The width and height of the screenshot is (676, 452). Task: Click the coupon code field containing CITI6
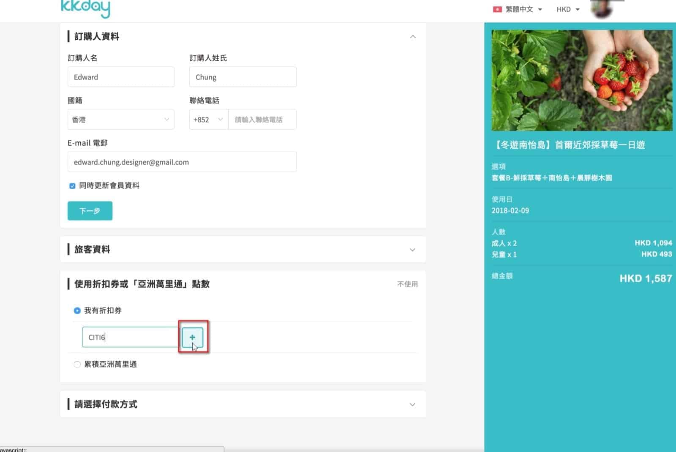click(130, 337)
